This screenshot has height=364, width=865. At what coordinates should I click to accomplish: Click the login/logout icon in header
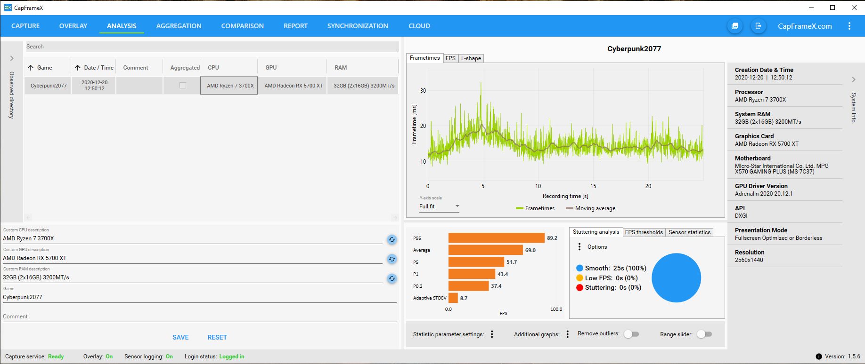tap(758, 26)
